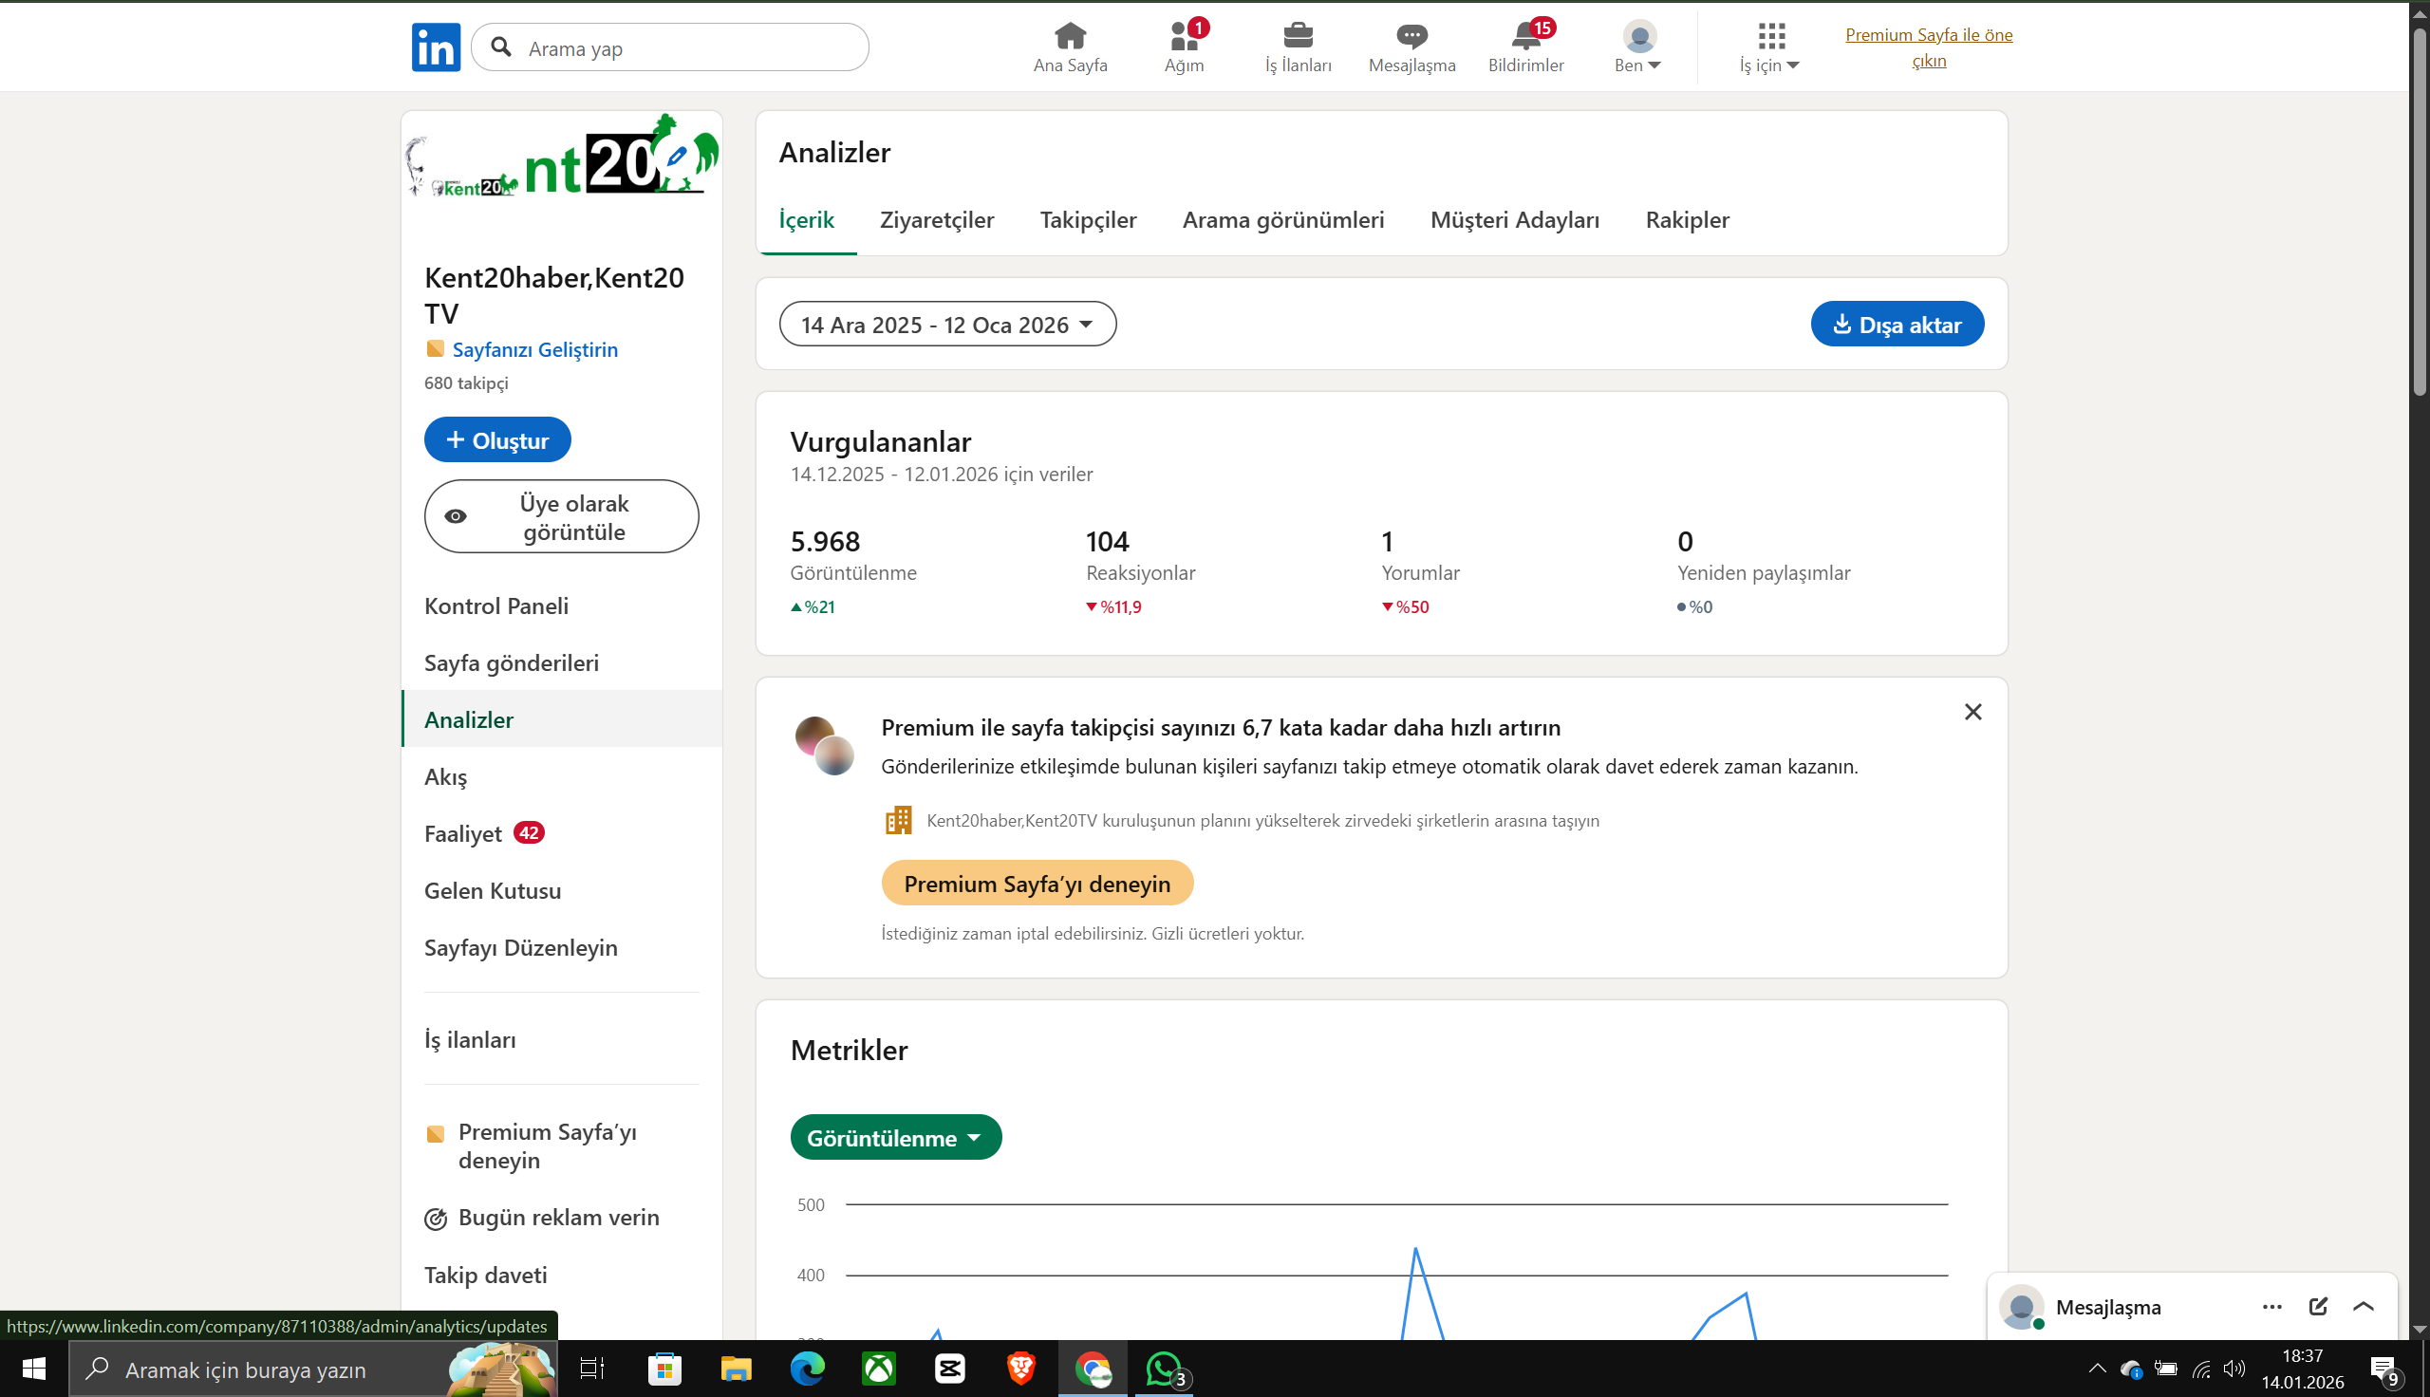Image resolution: width=2430 pixels, height=1397 pixels.
Task: Switch to the Takipçiler tab
Action: coord(1088,220)
